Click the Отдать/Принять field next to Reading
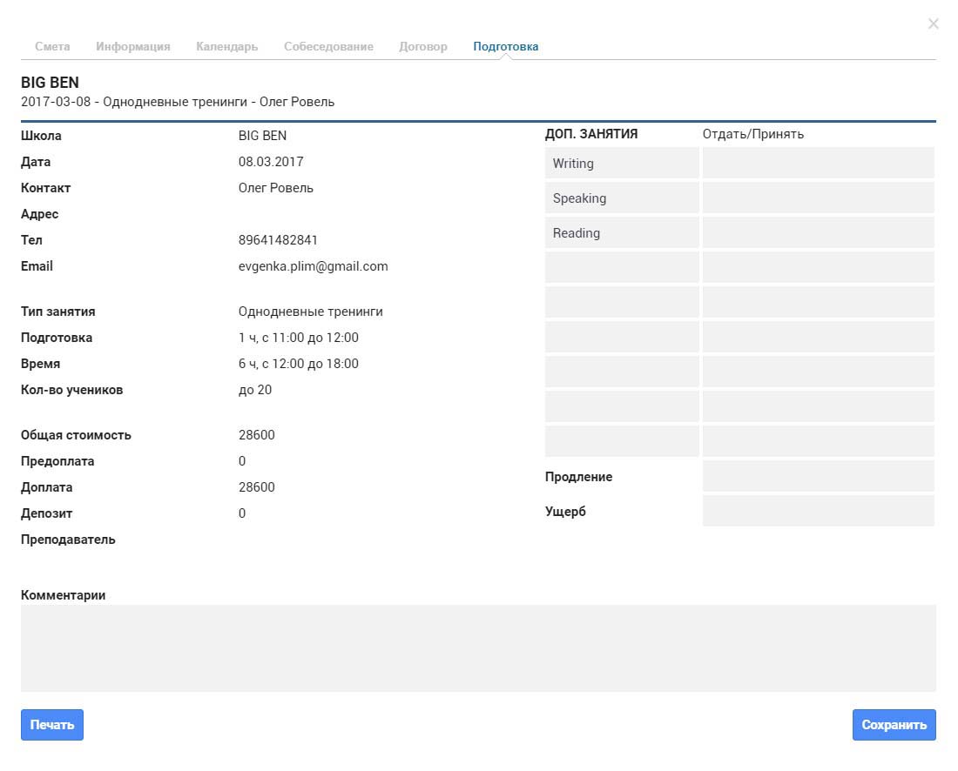This screenshot has width=958, height=771. 819,232
